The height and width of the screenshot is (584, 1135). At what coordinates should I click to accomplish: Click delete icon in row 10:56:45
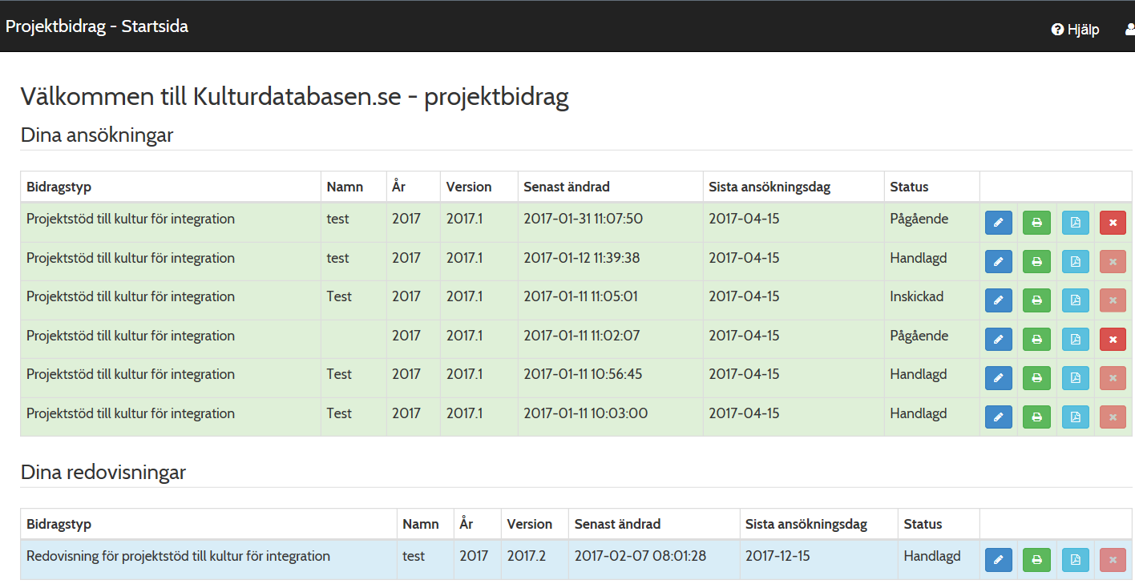click(1113, 378)
